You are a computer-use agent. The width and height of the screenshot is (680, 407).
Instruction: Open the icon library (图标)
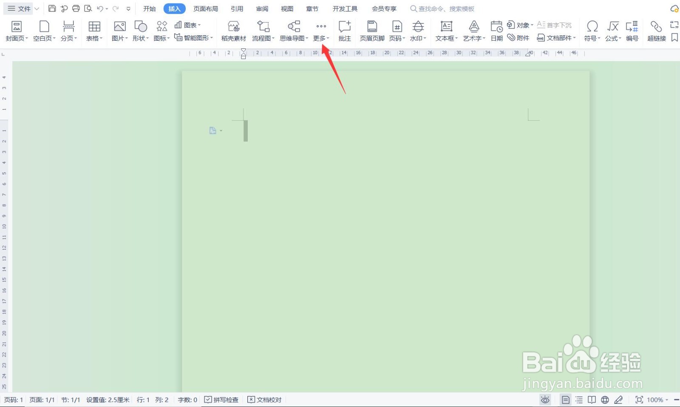click(x=161, y=31)
